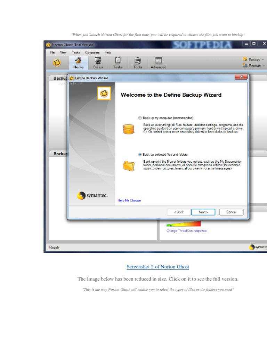The height and width of the screenshot is (356, 267).
Task: Close the Define Backup Wizard dialog
Action: pyautogui.click(x=241, y=77)
